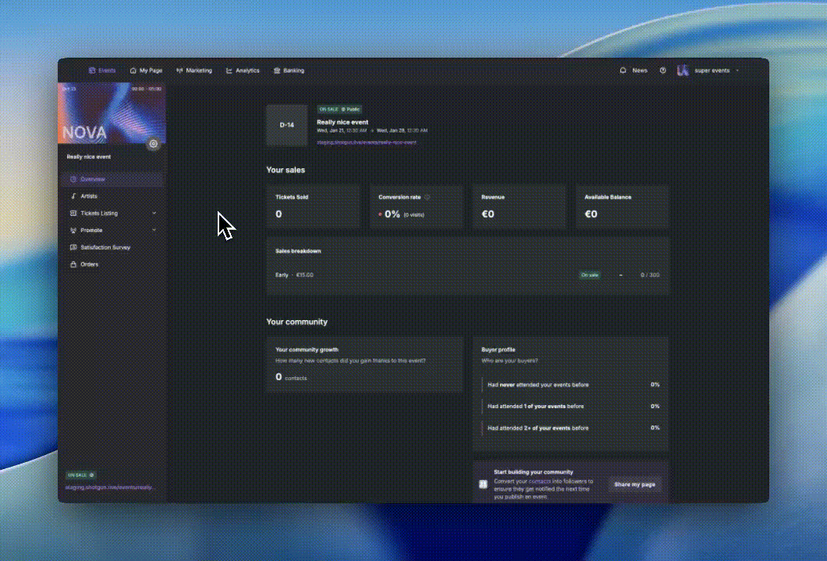
Task: Click the sidebar ON SALE status badge
Action: 80,475
